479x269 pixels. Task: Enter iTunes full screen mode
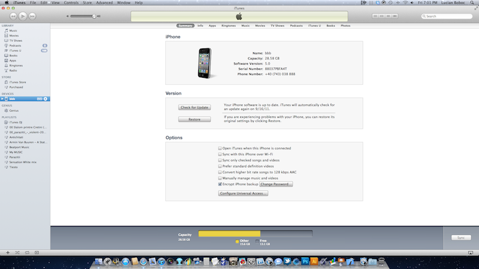coord(476,8)
